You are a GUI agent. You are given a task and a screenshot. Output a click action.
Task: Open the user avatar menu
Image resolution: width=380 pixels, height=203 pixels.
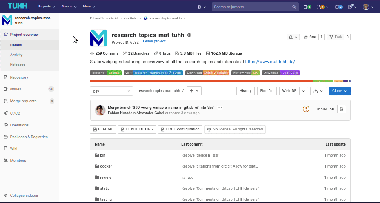pyautogui.click(x=368, y=7)
